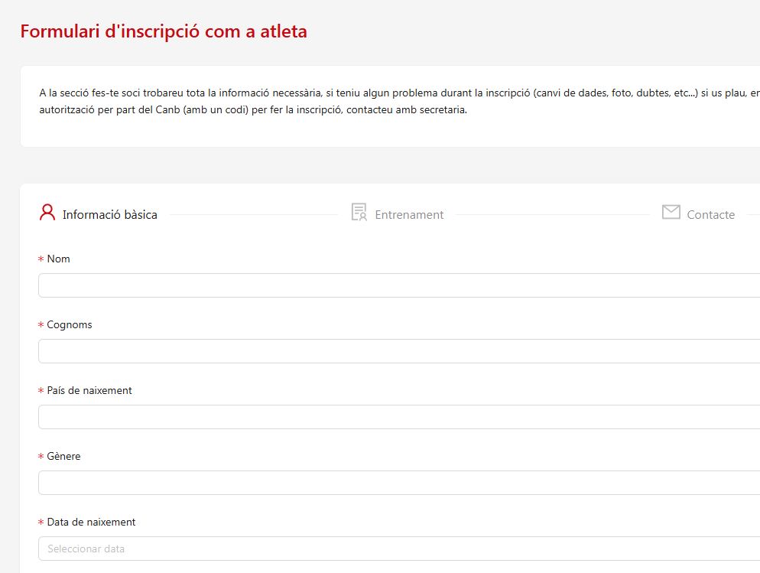Click the Data de naixement label
The width and height of the screenshot is (760, 573).
(x=91, y=522)
